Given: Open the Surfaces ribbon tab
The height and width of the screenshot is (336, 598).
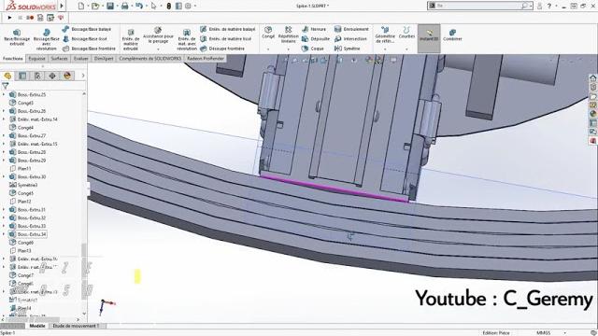Looking at the screenshot, I should (x=59, y=59).
